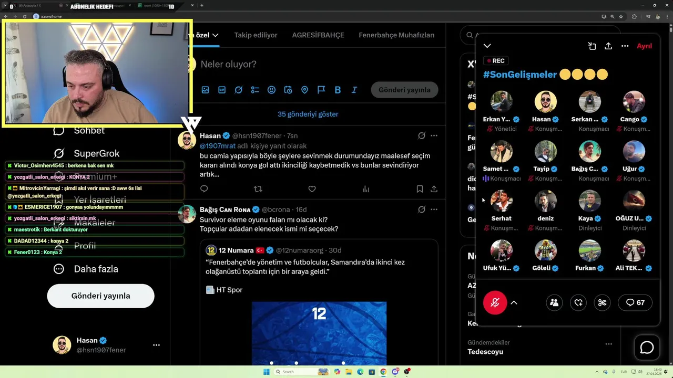Like Hasan's post about Konya
The width and height of the screenshot is (673, 378).
click(x=312, y=189)
